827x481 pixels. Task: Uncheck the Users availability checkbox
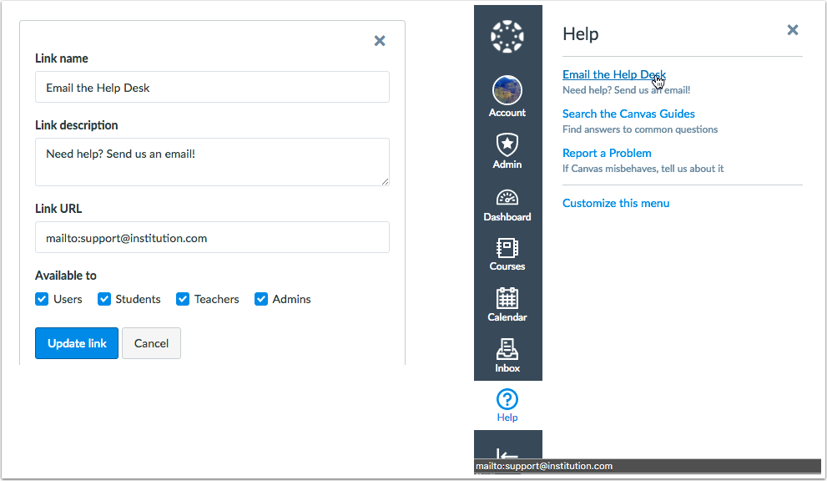point(41,299)
